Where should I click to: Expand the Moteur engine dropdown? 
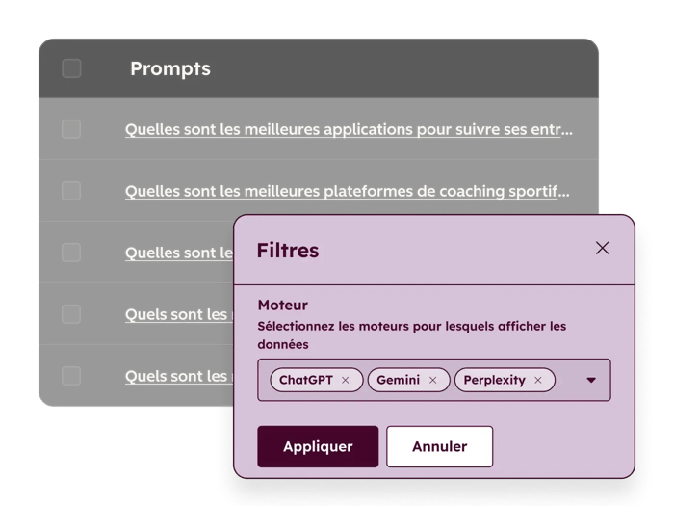pyautogui.click(x=591, y=380)
